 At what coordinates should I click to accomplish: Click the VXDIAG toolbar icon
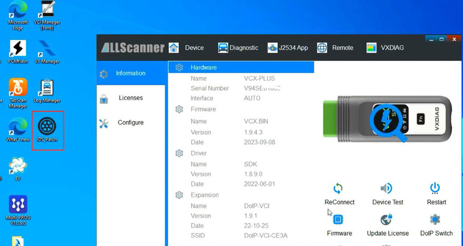(371, 48)
